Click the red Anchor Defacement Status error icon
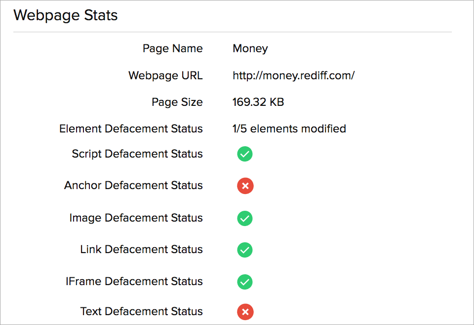The height and width of the screenshot is (325, 474). pos(245,186)
